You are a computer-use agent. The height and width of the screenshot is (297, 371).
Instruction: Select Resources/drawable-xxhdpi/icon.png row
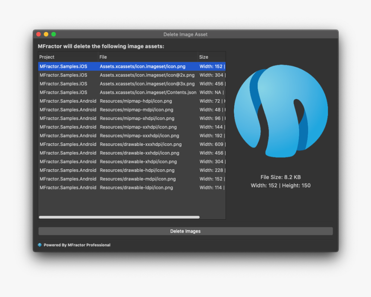(132, 153)
